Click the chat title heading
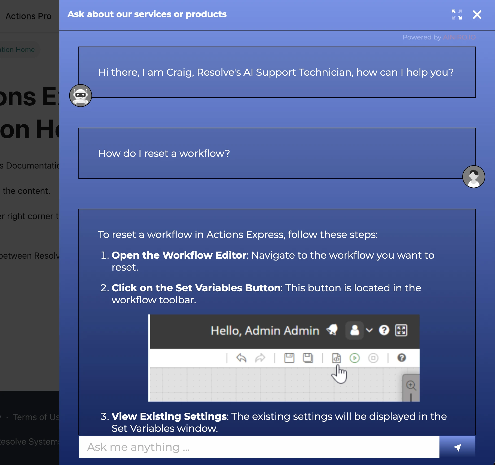The width and height of the screenshot is (495, 465). tap(147, 14)
